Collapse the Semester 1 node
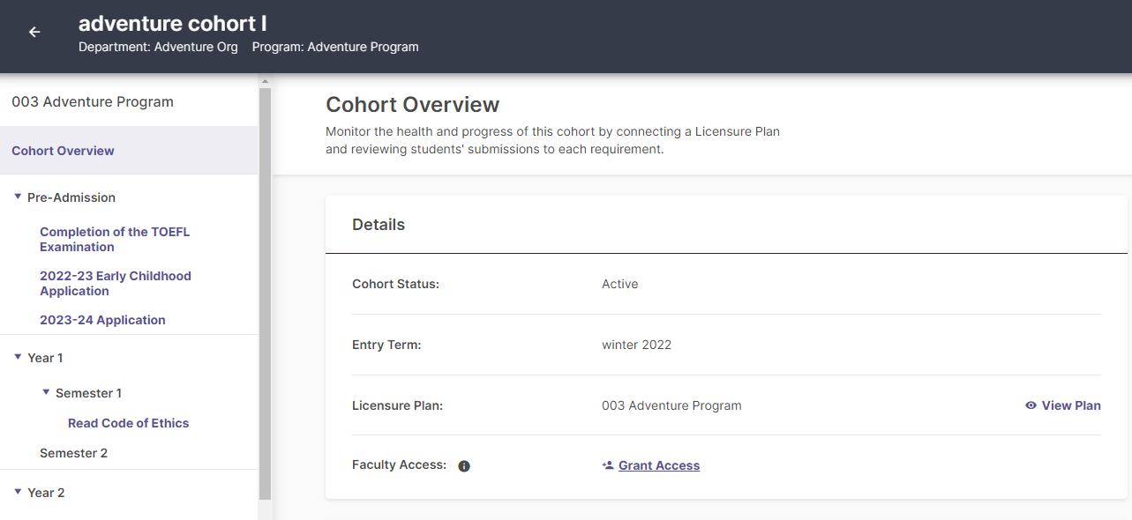 pyautogui.click(x=46, y=393)
